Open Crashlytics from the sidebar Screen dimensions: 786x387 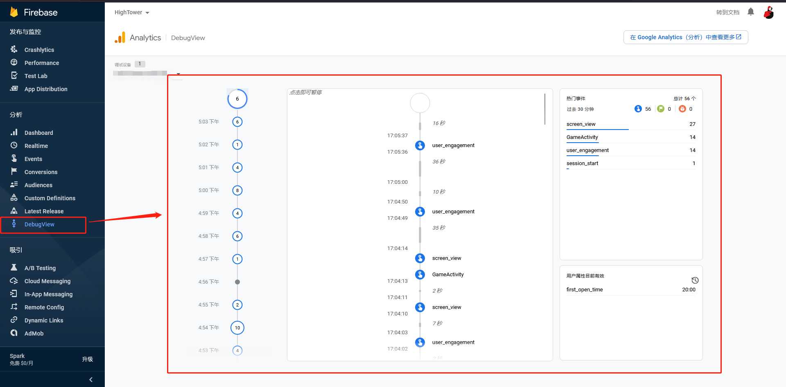click(x=39, y=50)
